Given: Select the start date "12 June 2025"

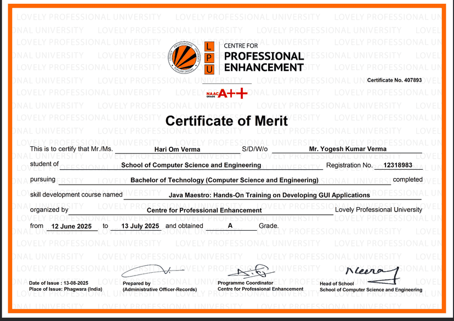Looking at the screenshot, I should [x=71, y=226].
